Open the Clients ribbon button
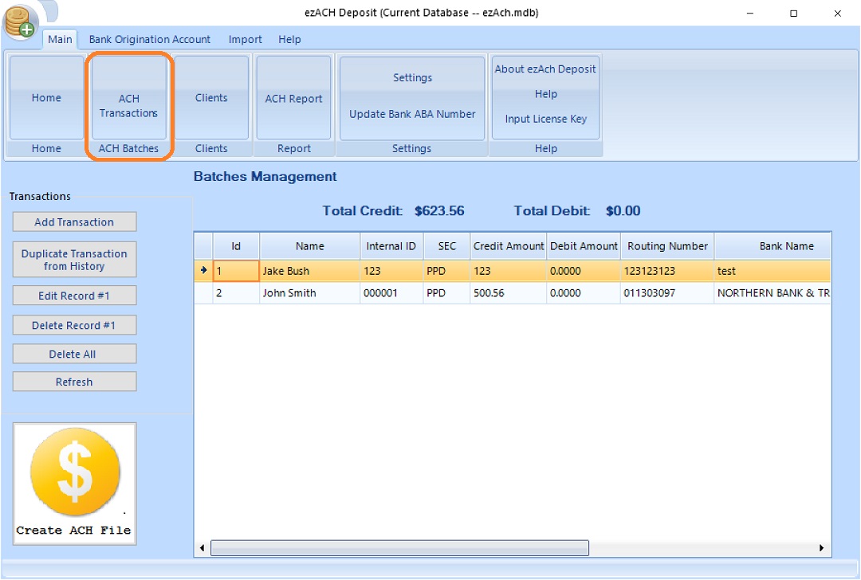Screen dimensions: 861x580 (211, 98)
